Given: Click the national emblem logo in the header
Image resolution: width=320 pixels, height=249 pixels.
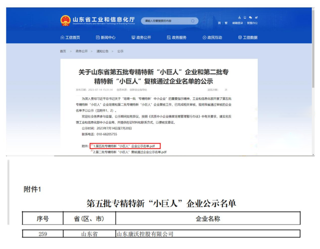Looking at the screenshot, I should pos(65,21).
